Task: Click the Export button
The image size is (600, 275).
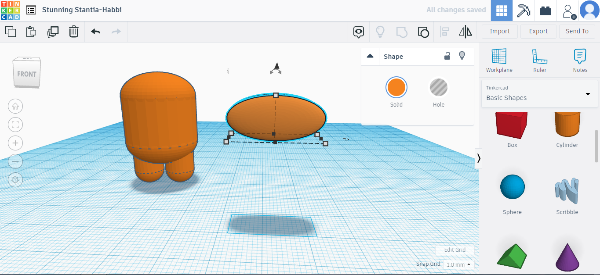Action: click(x=538, y=31)
